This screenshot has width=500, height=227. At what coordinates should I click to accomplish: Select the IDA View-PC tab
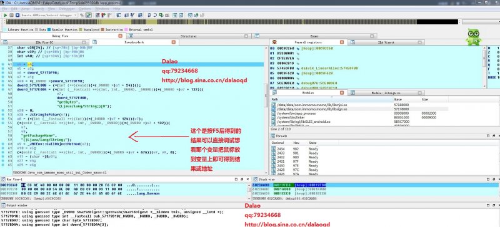(44, 42)
